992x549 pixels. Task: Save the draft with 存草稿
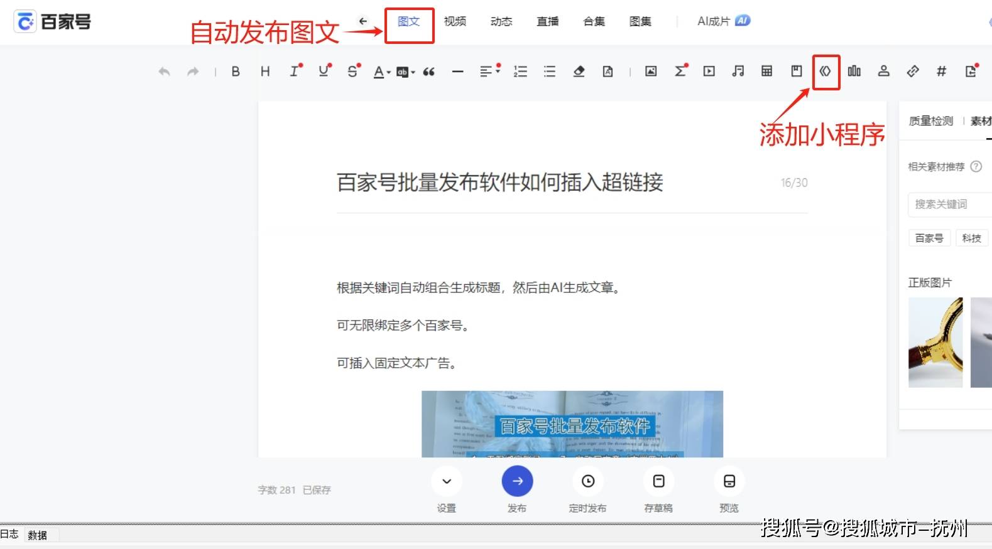click(x=658, y=481)
